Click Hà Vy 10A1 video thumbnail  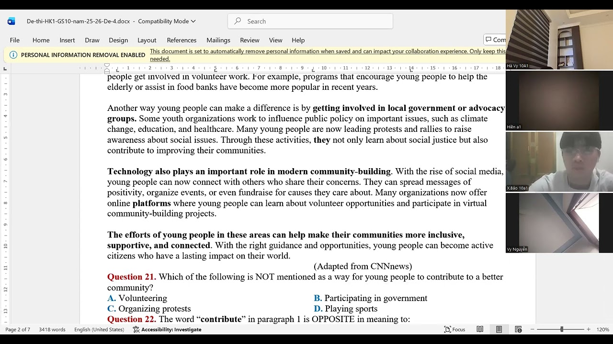point(559,40)
